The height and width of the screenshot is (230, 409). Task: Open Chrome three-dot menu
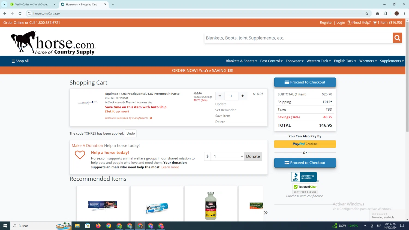(x=404, y=13)
